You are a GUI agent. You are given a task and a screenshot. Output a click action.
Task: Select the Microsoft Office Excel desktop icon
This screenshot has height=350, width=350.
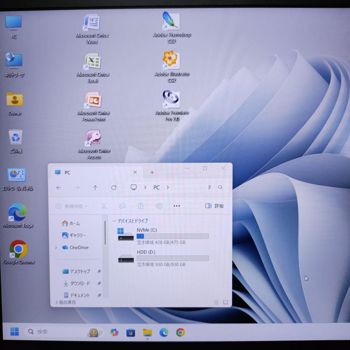pos(93,62)
